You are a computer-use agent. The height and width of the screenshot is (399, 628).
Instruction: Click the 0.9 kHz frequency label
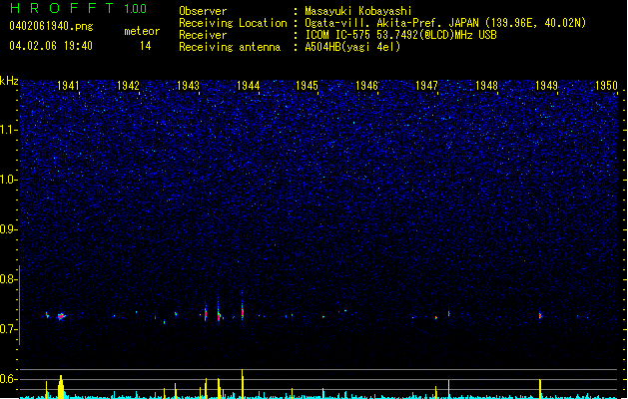point(9,229)
